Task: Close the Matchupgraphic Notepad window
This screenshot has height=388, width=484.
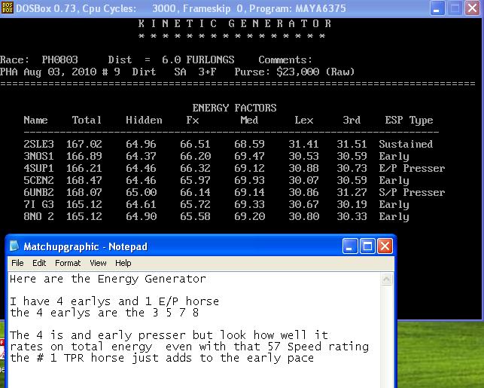Action: tap(385, 246)
